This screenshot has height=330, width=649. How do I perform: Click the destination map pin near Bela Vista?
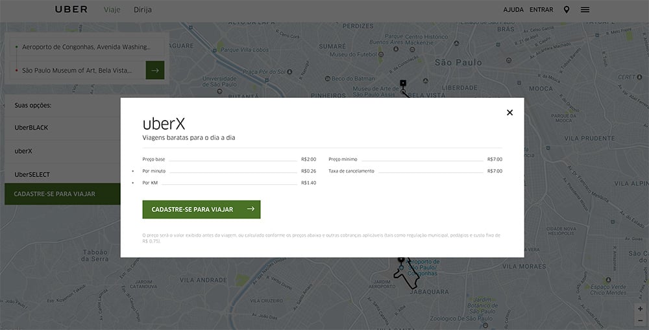pos(403,84)
